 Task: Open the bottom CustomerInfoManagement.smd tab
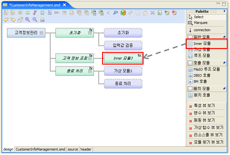[x=41, y=150]
